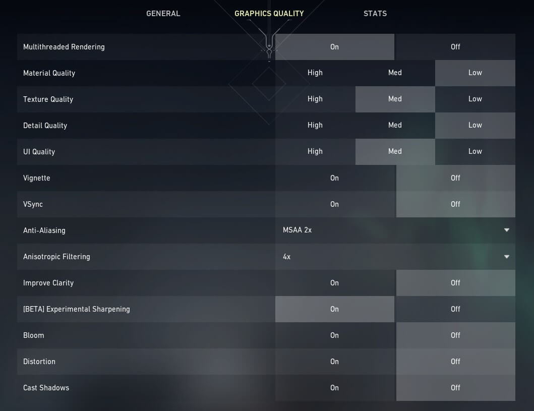Expand the Anisotropic Filtering dropdown arrow
Screen dimensions: 534x411
(x=506, y=257)
